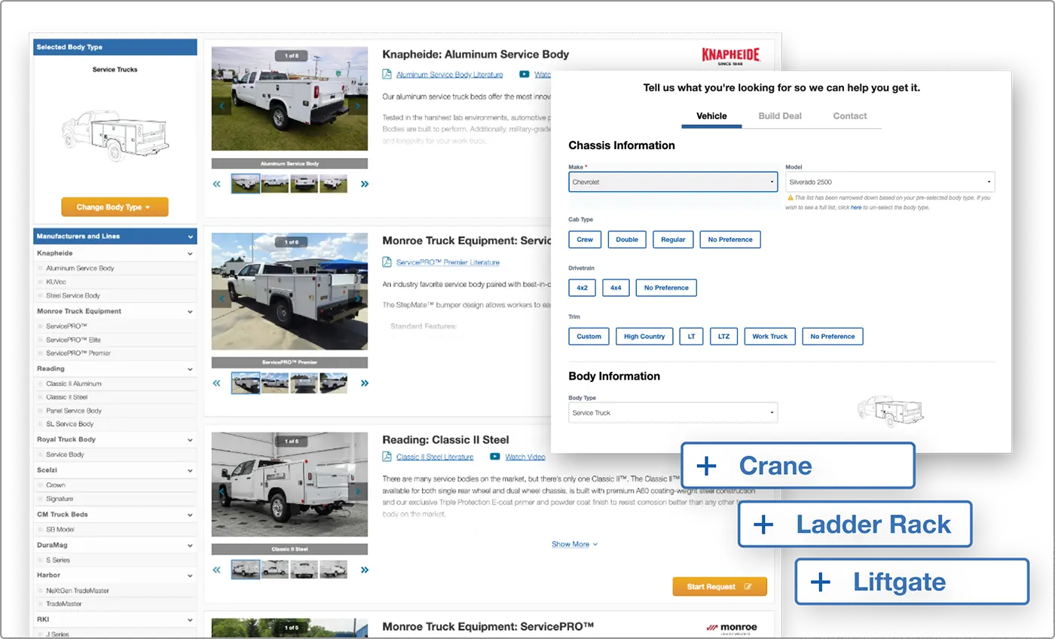Open the Aluminum Service Body Literature link

click(x=450, y=75)
